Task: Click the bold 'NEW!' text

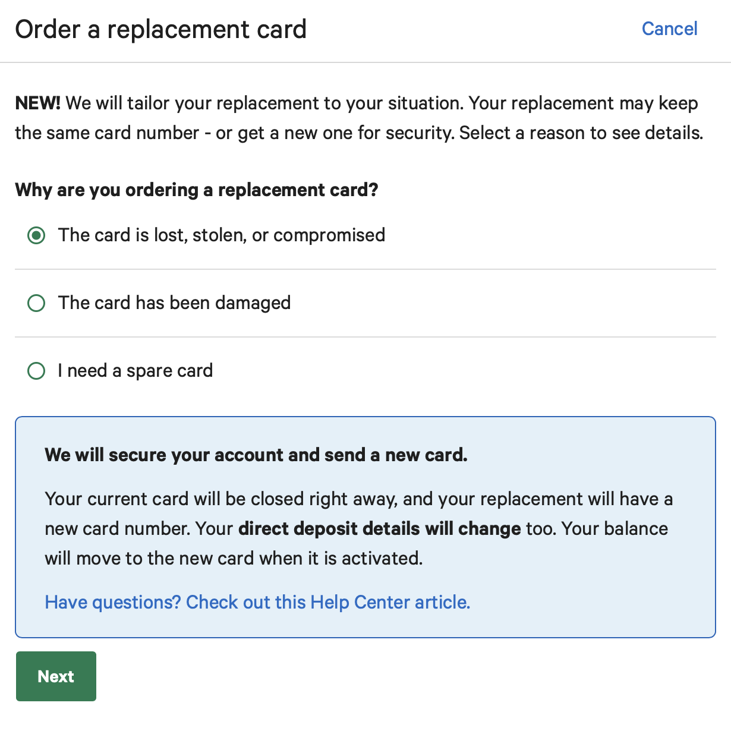Action: (x=37, y=103)
